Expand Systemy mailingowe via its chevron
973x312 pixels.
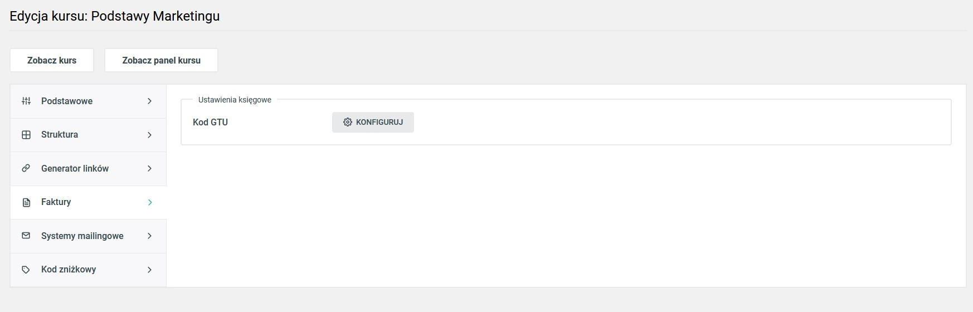[x=149, y=236]
